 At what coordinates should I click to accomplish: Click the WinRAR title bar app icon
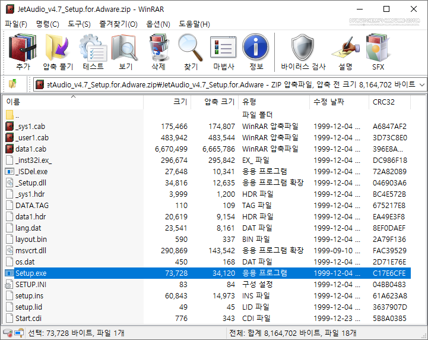pyautogui.click(x=10, y=9)
